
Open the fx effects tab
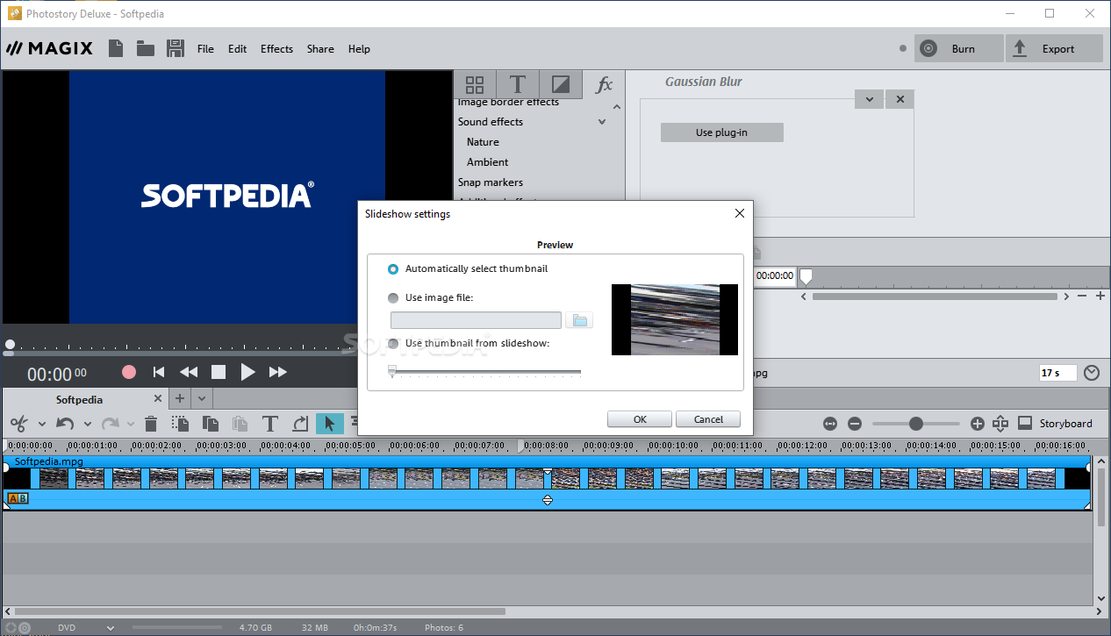click(x=604, y=84)
